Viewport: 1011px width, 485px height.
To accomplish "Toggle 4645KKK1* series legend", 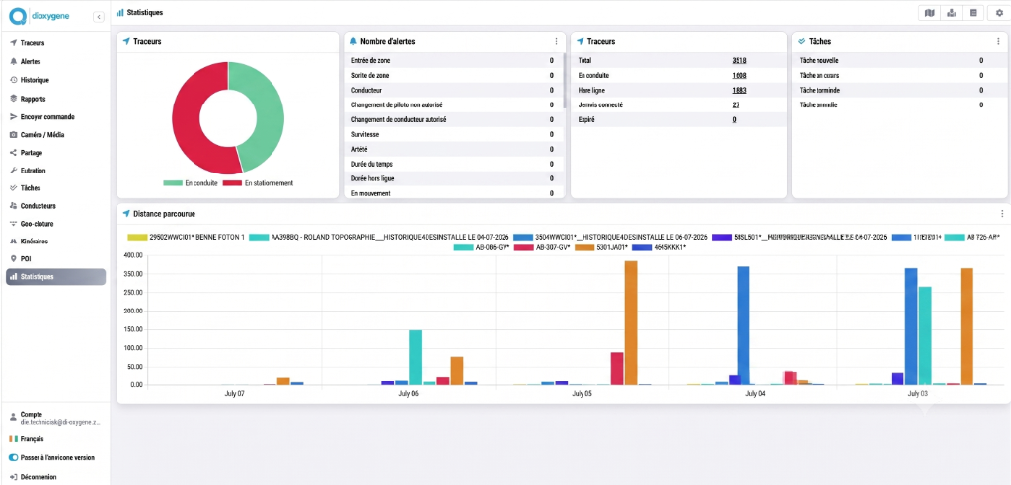I will point(658,247).
